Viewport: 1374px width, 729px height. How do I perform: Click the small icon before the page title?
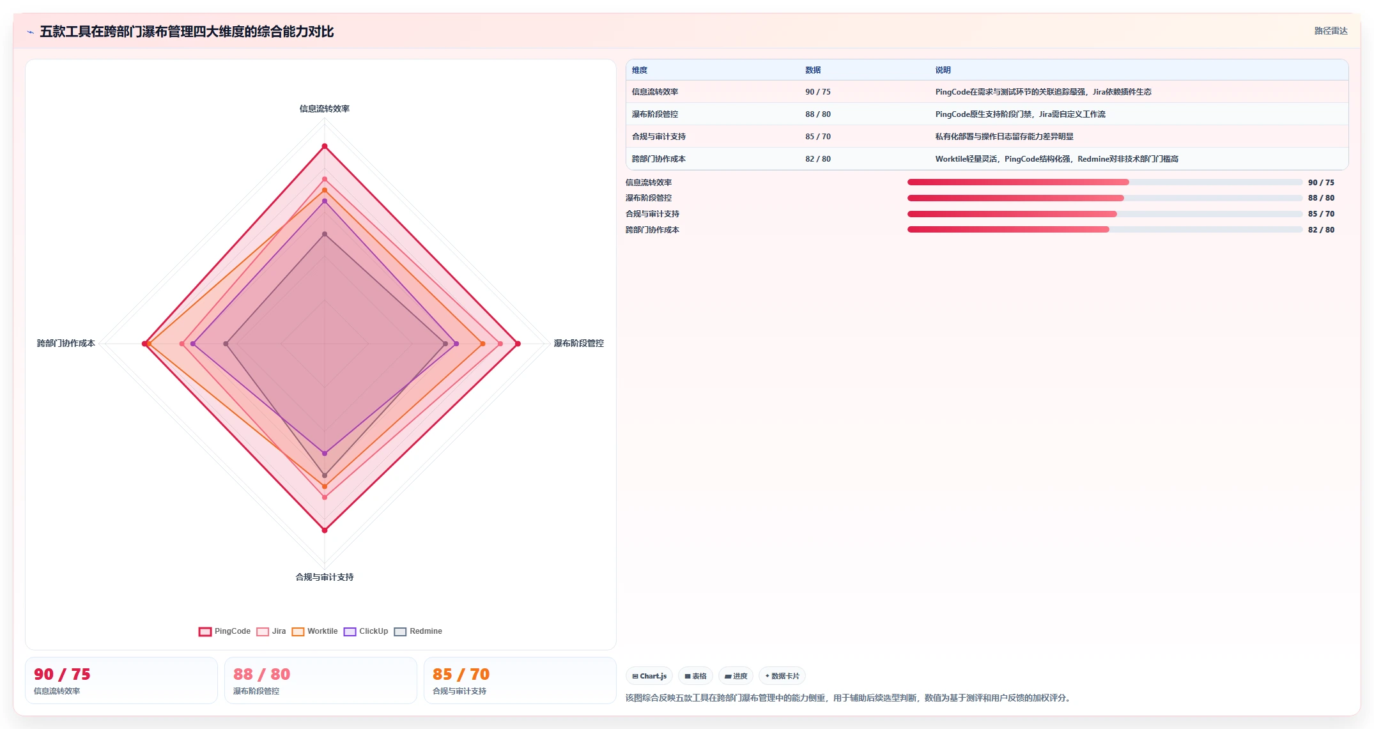(30, 32)
